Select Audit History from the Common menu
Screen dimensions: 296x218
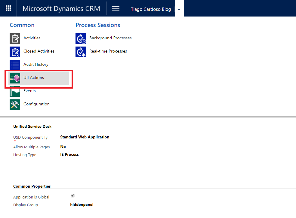point(36,65)
